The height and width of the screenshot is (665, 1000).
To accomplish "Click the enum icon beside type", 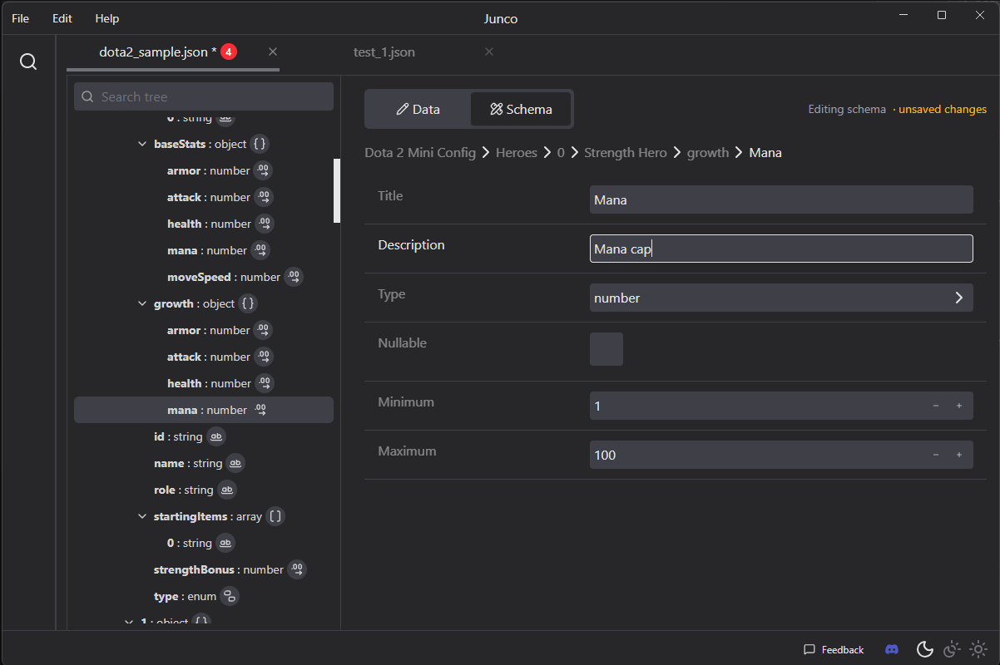I will (x=230, y=596).
